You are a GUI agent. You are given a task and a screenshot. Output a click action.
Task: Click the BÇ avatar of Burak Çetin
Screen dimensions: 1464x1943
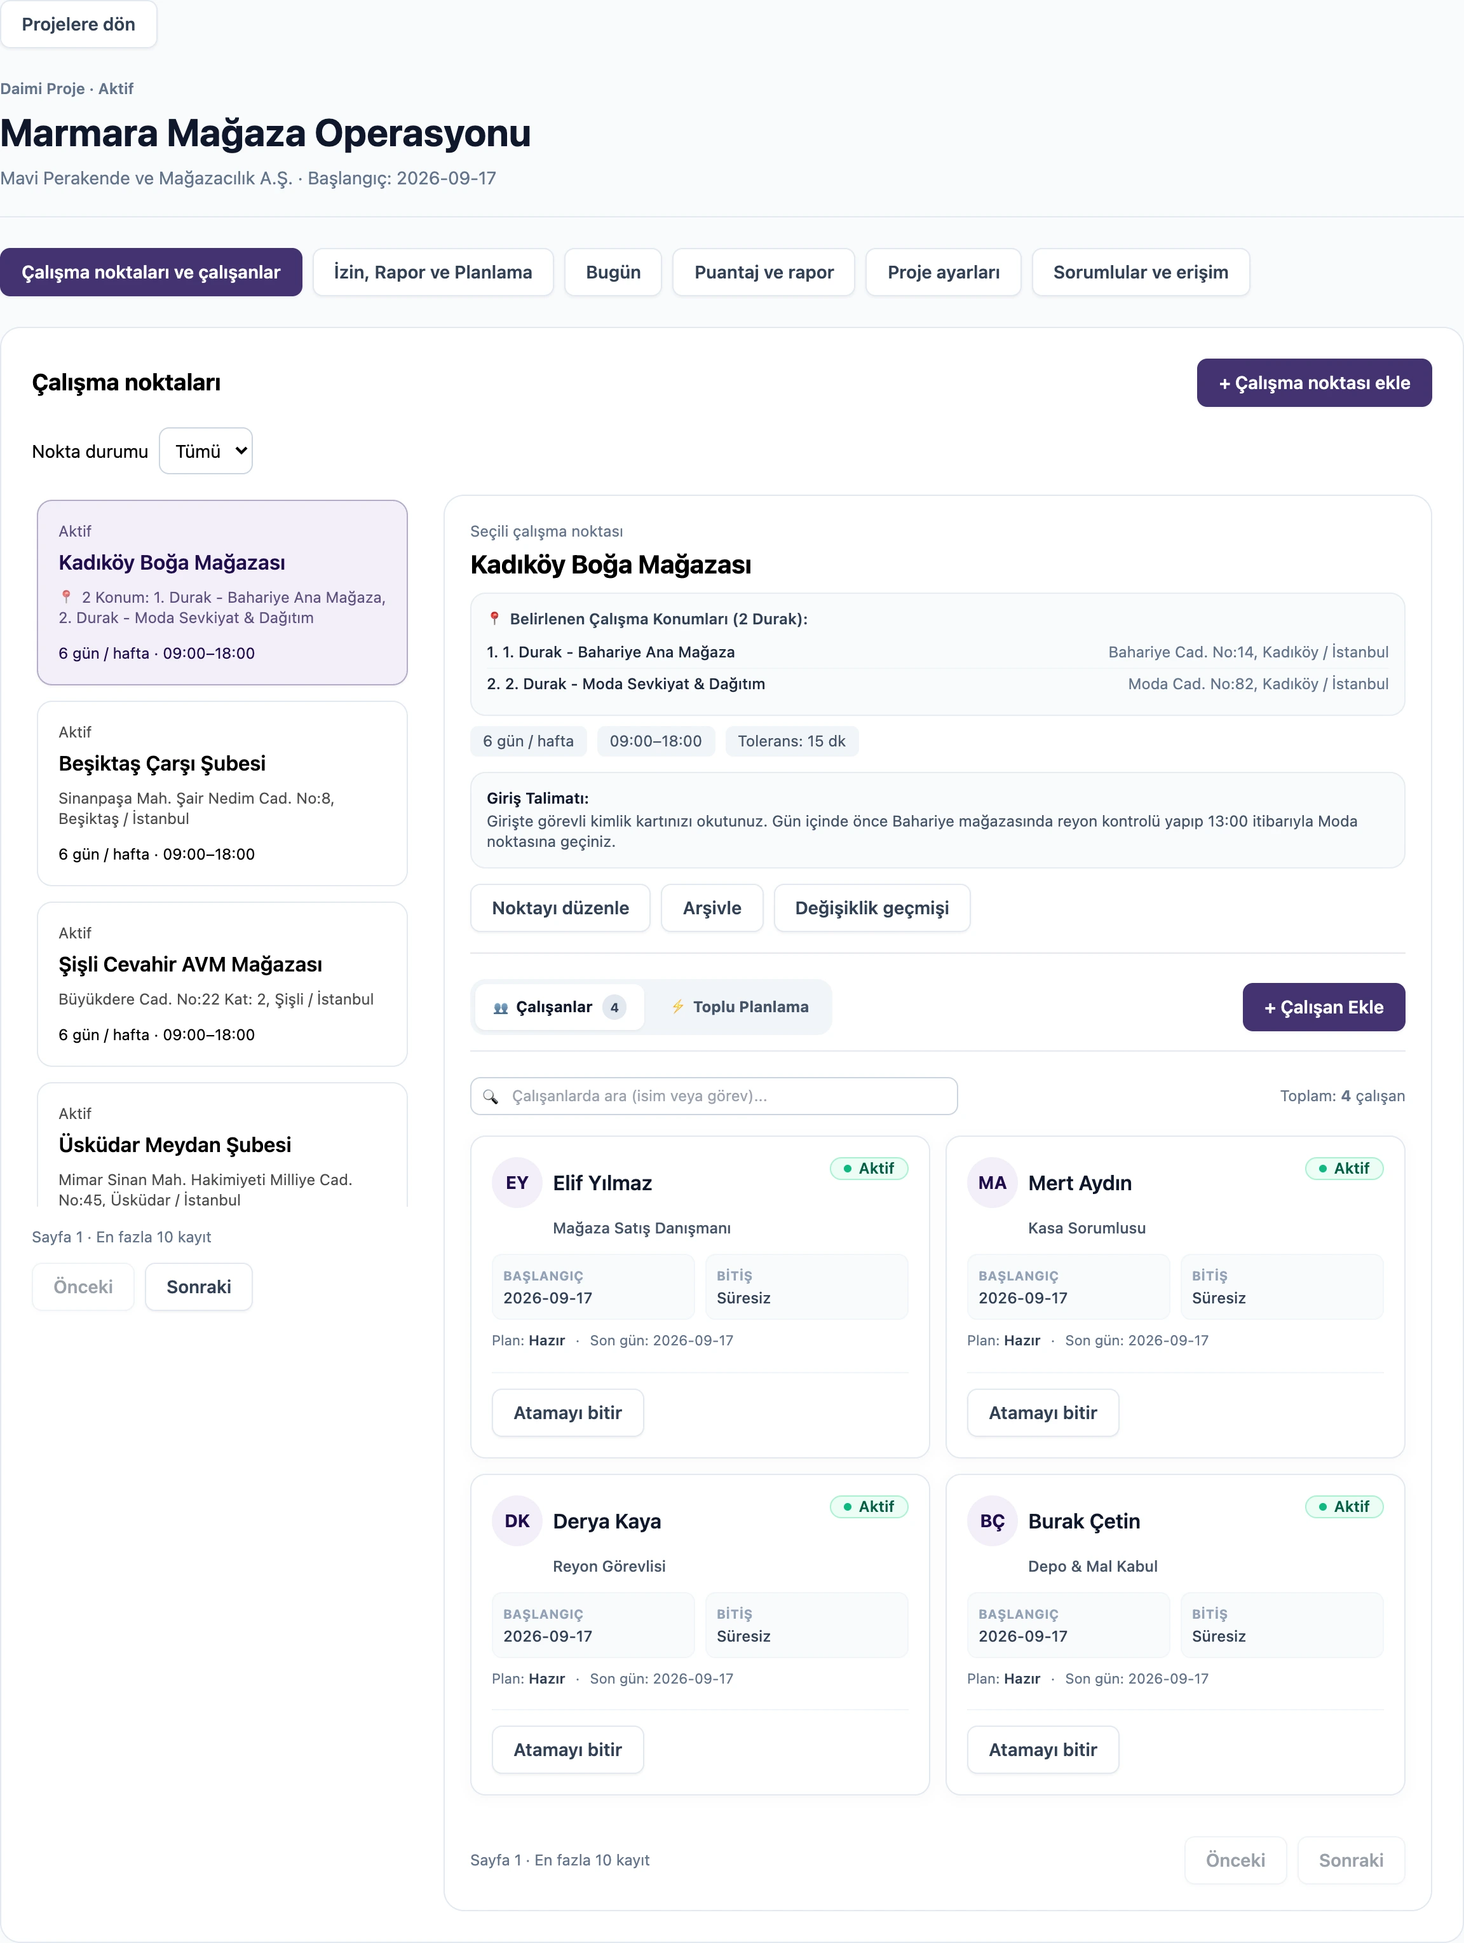point(992,1520)
